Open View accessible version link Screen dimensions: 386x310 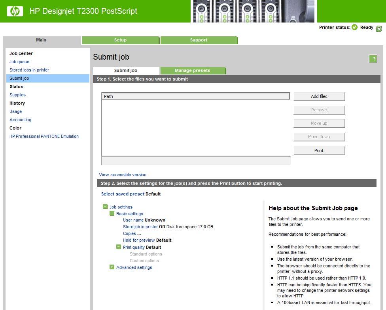point(123,175)
